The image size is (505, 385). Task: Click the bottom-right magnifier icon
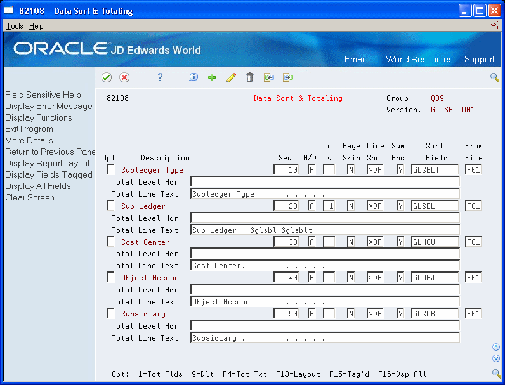pos(496,374)
